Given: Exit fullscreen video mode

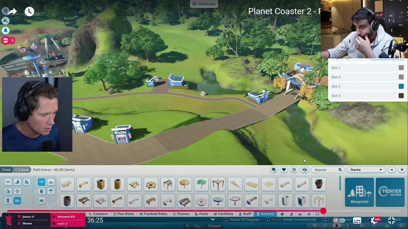Looking at the screenshot, I should tap(391, 220).
